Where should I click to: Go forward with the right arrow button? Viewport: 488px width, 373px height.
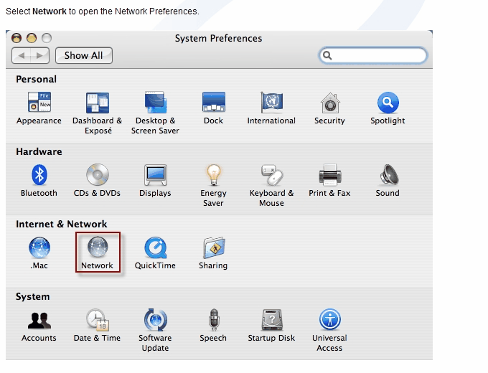click(40, 56)
